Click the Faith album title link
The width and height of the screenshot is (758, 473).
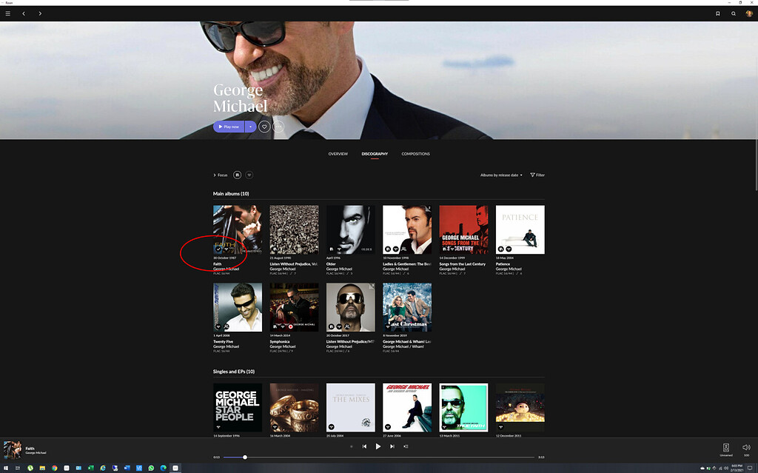217,264
